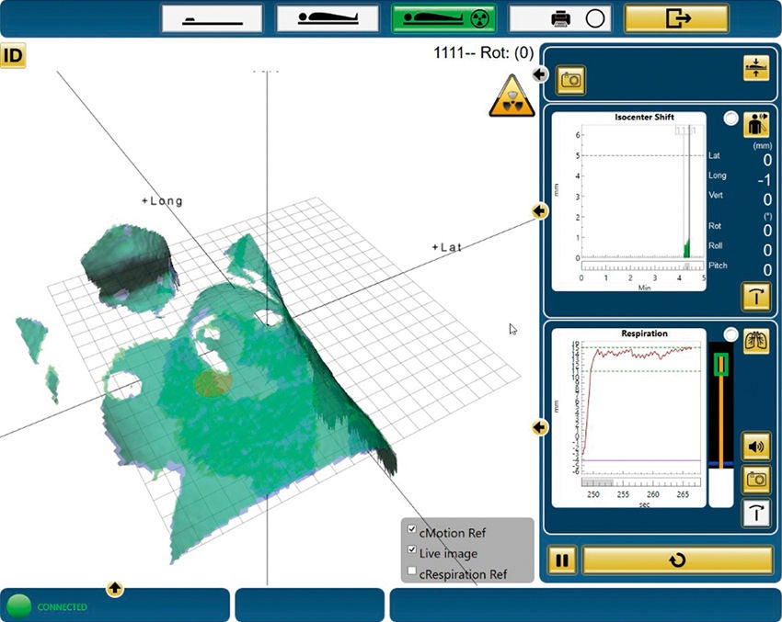
Task: Click the "+Long" axis label
Action: click(163, 200)
